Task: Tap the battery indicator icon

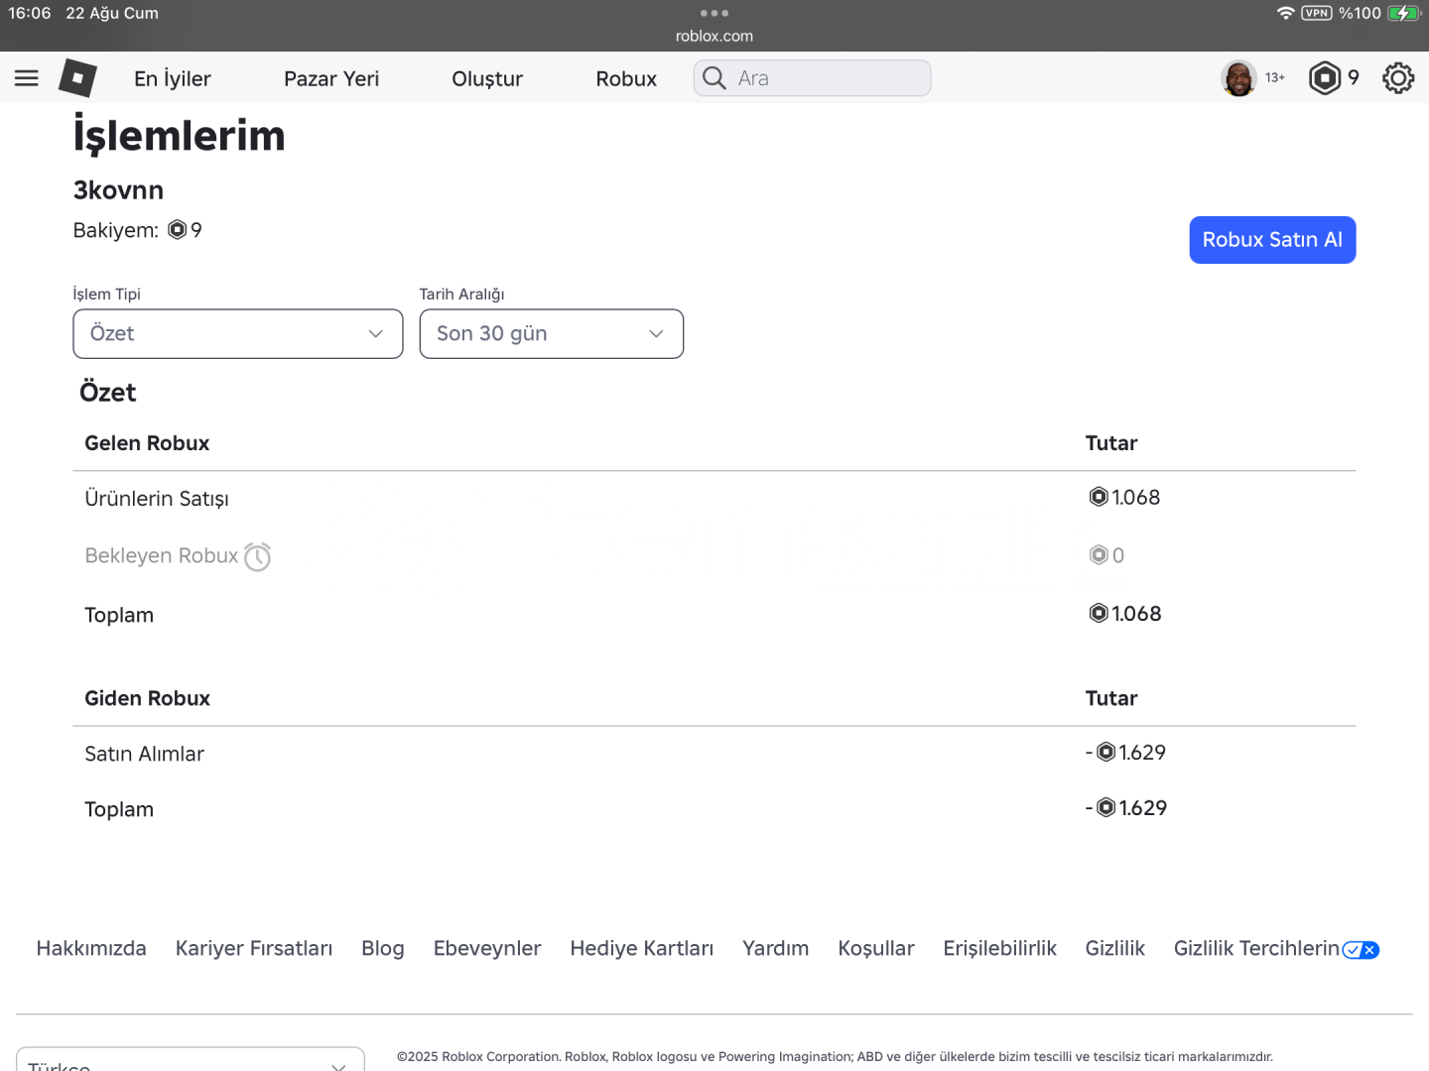Action: 1403,13
